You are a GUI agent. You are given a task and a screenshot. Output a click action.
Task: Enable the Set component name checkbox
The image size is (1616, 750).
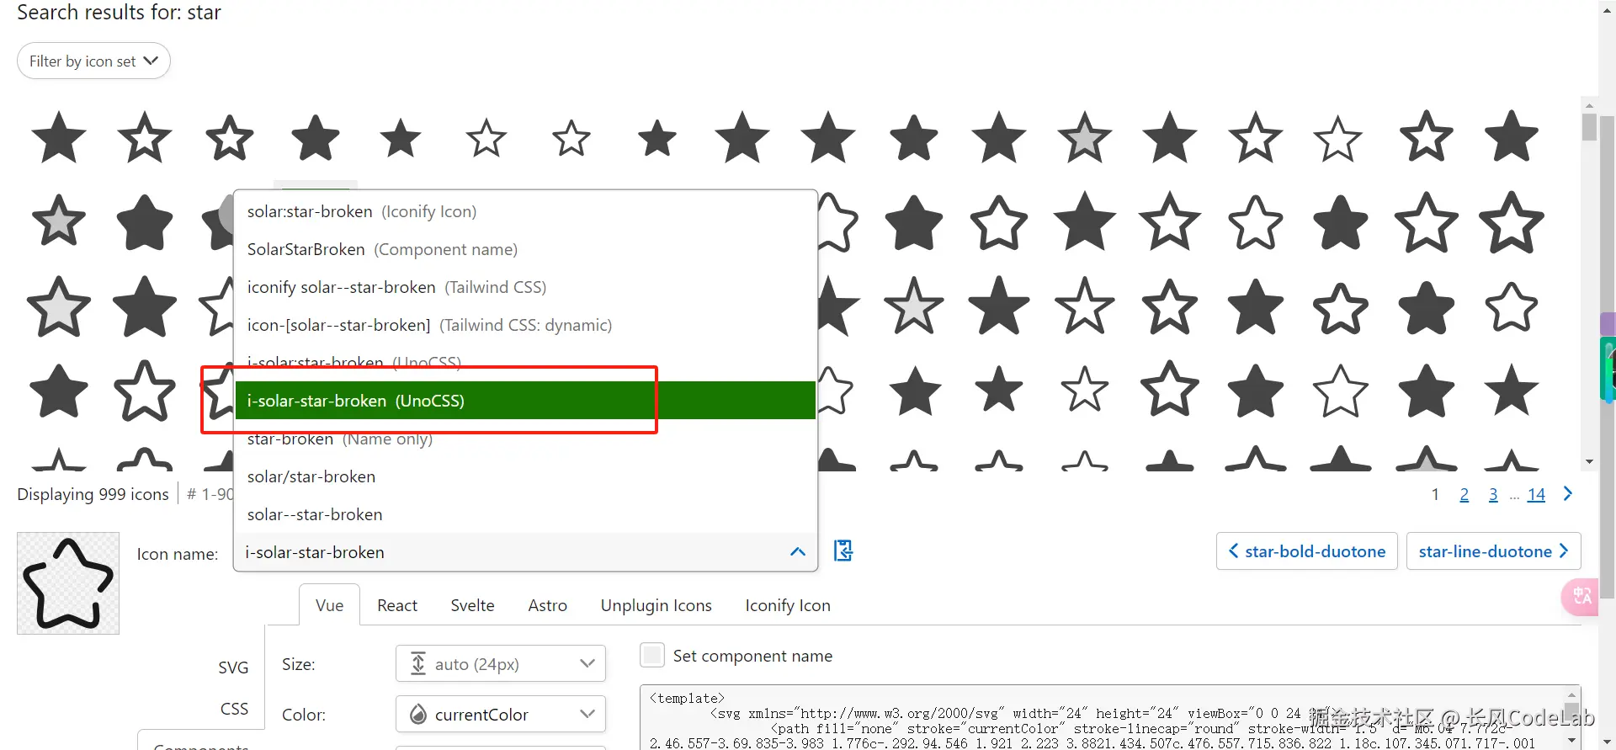click(x=652, y=655)
